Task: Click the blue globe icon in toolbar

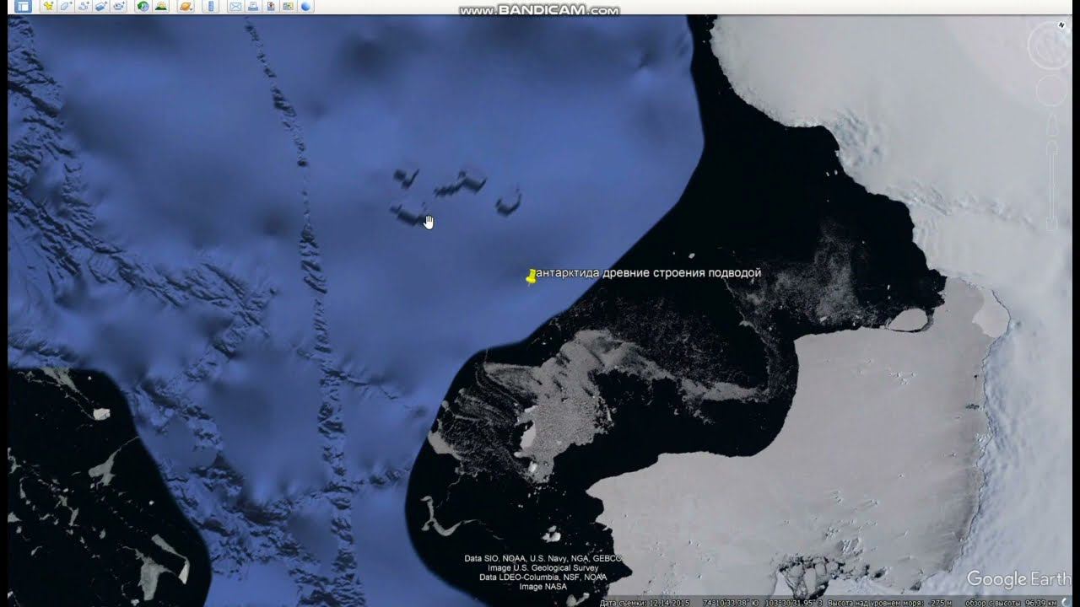Action: click(306, 6)
